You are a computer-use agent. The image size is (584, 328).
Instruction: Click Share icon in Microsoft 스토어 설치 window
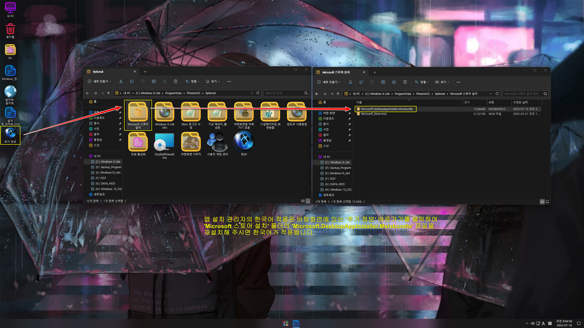(x=394, y=82)
